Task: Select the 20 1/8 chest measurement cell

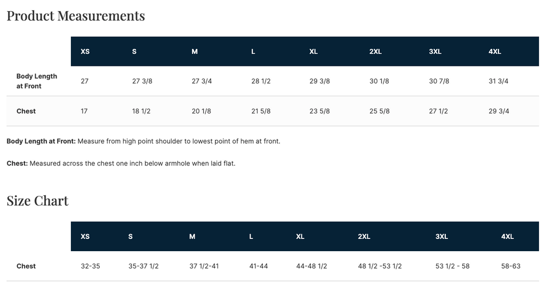Action: [201, 111]
